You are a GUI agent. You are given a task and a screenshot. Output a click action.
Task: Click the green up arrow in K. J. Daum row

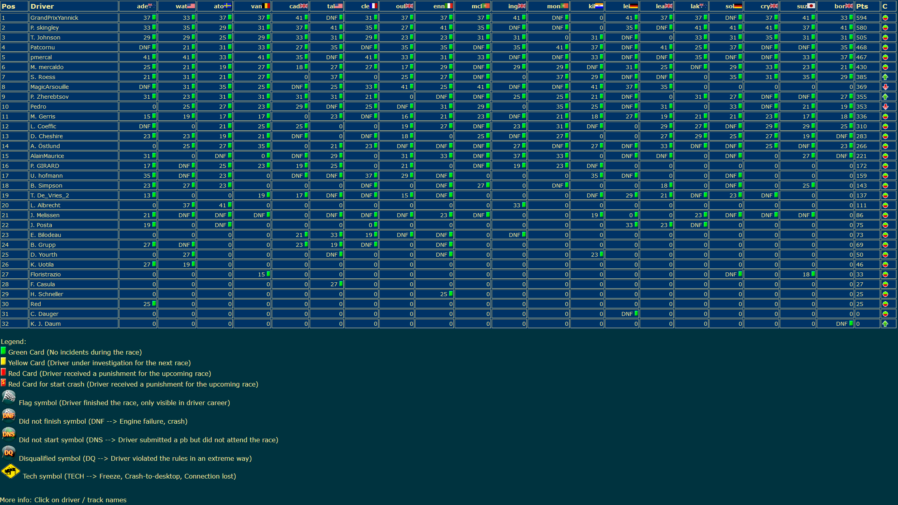click(885, 324)
